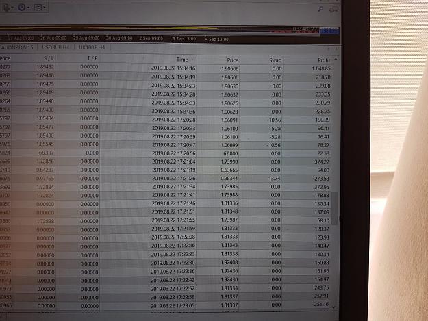Select the row timed 2019.08.22 17:20:56
428x321 pixels.
click(166, 153)
